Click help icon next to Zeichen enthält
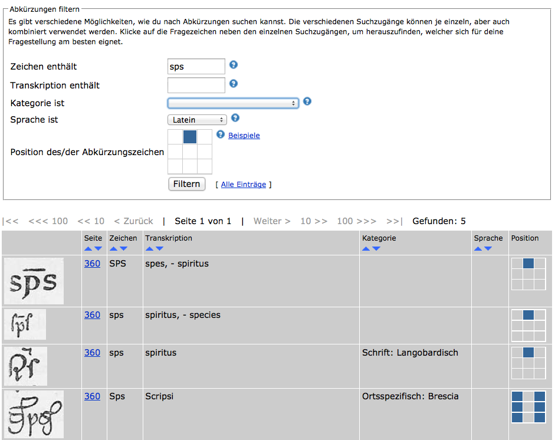Viewport: 555px width, 440px height. click(234, 65)
